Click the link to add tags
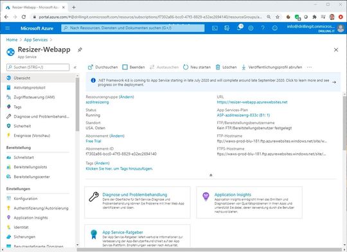Viewport: 347px width, 252px height. (120, 168)
